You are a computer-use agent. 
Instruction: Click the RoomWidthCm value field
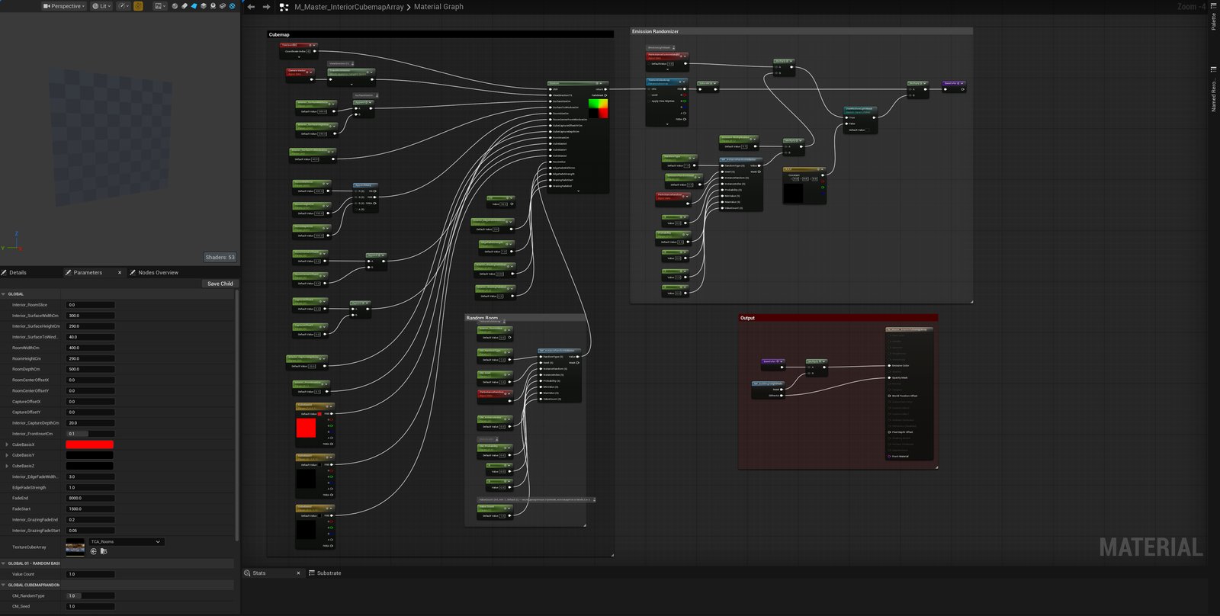(90, 348)
